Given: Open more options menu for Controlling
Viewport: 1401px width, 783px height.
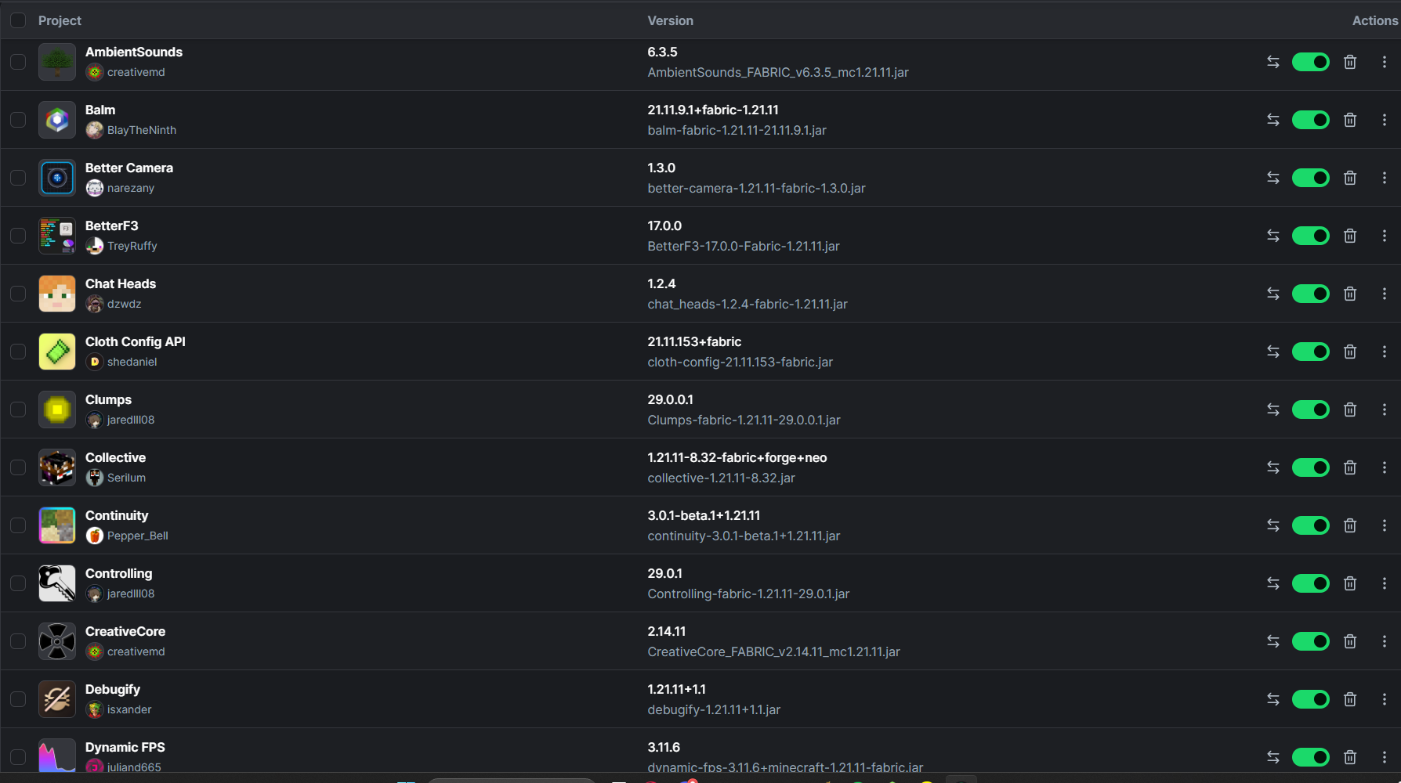Looking at the screenshot, I should 1385,583.
